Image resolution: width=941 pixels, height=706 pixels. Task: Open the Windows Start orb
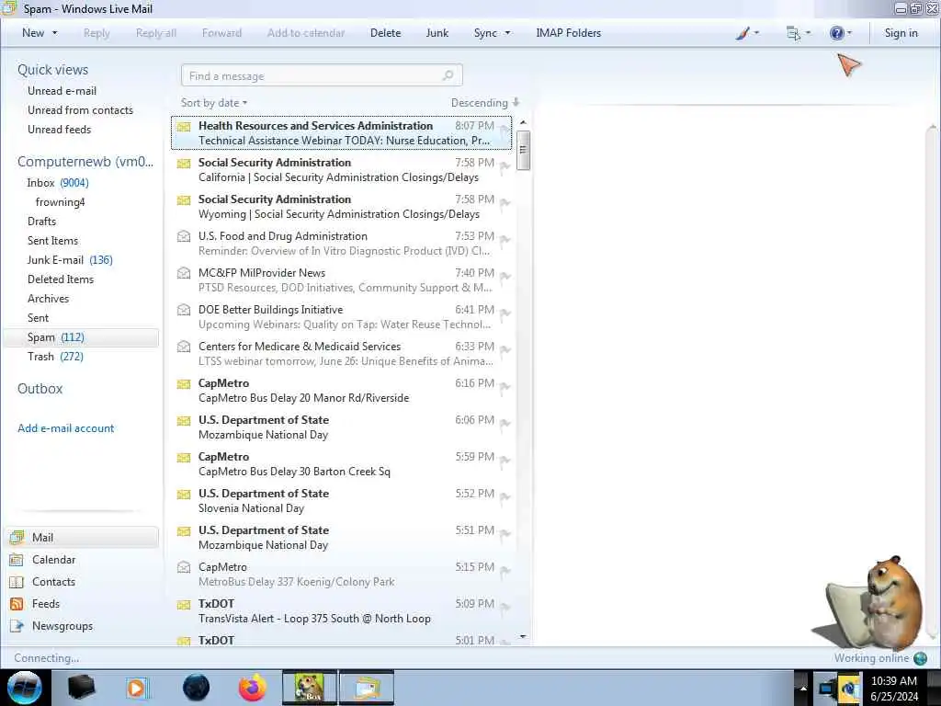point(25,688)
